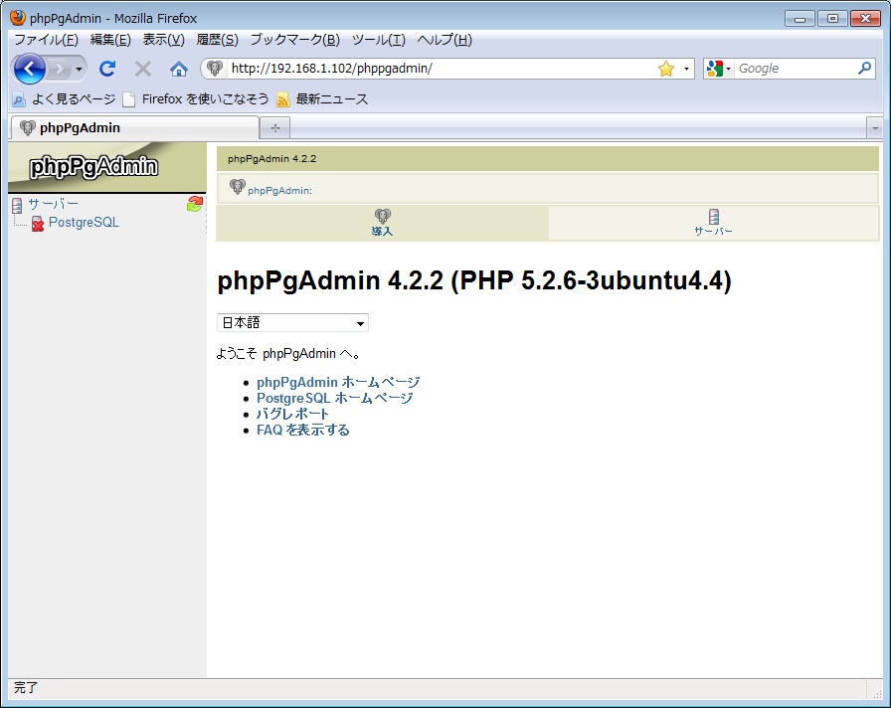Open the 最新ニュース feed bookmark
Screen dimensions: 891x708
(322, 99)
